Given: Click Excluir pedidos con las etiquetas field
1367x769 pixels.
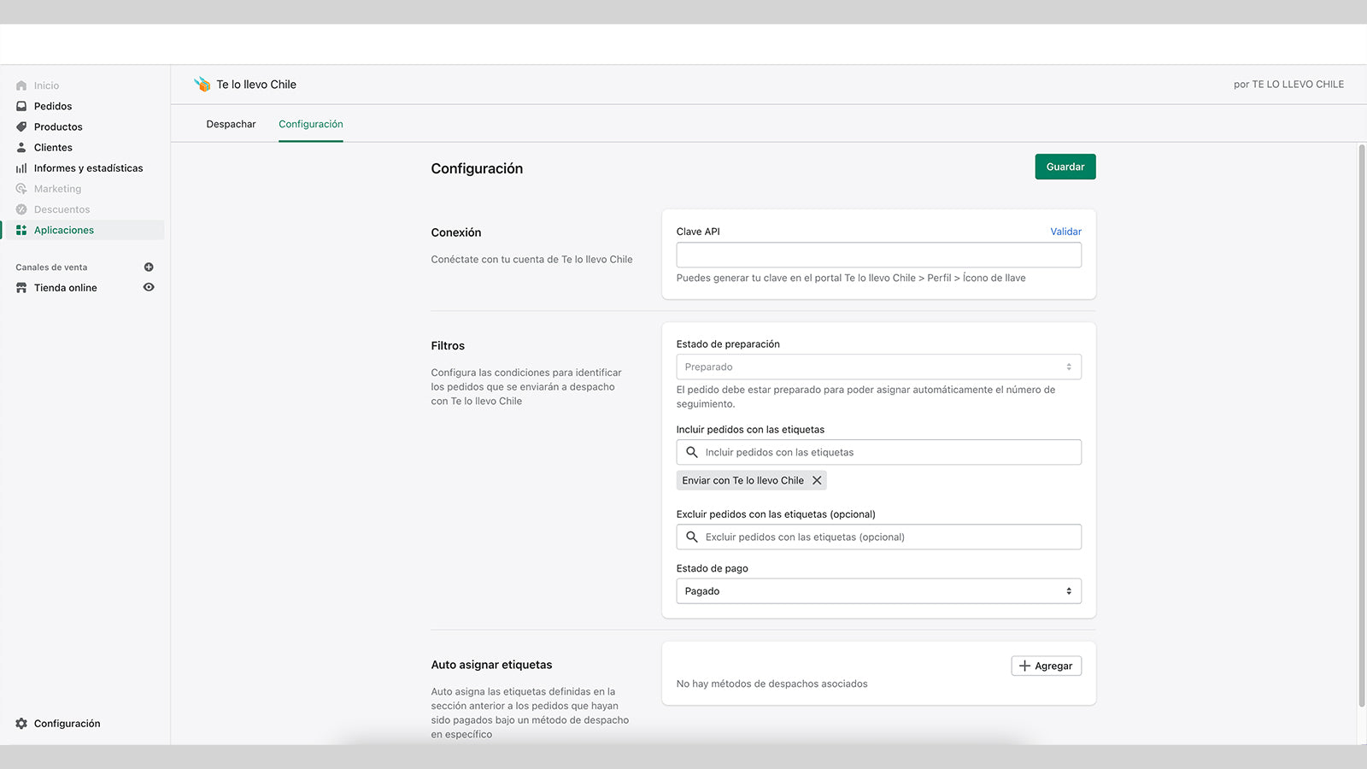Looking at the screenshot, I should coord(879,537).
